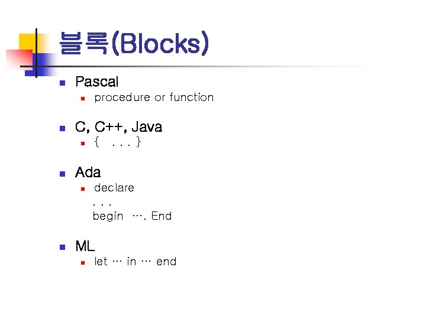
Task: Select the C, C++, Java heading
Action: click(x=118, y=127)
